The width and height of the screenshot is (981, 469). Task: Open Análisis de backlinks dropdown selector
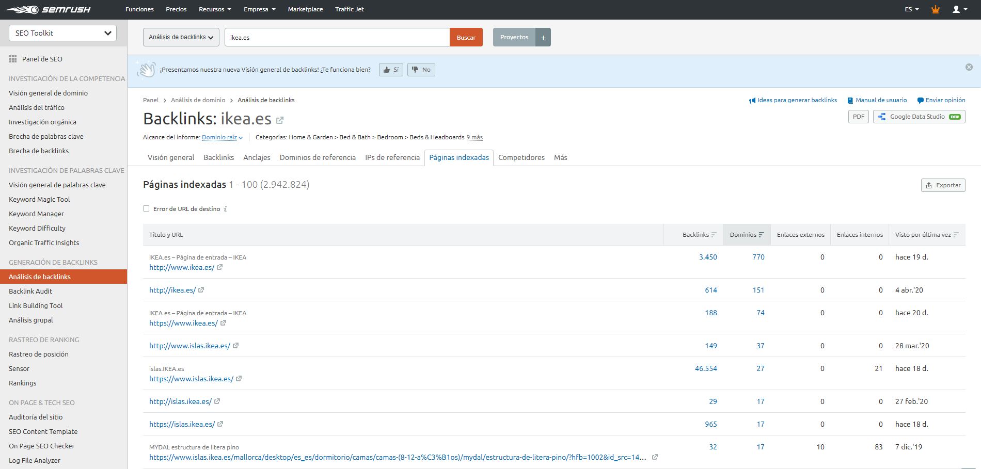[x=181, y=37]
